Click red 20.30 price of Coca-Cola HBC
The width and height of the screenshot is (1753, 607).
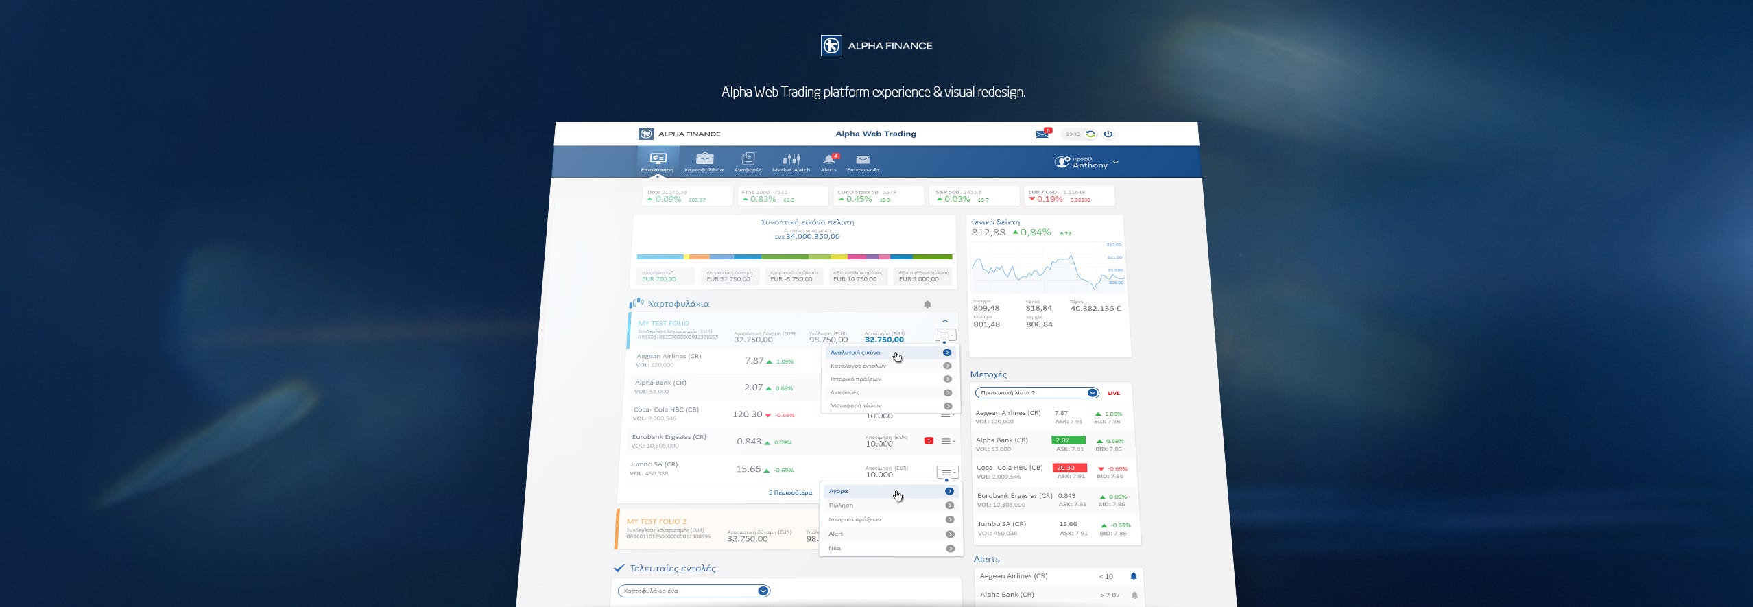[x=1070, y=468]
